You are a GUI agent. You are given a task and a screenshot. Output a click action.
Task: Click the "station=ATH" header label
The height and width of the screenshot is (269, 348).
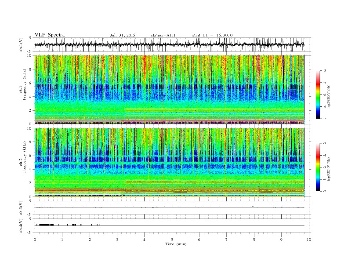[163, 35]
